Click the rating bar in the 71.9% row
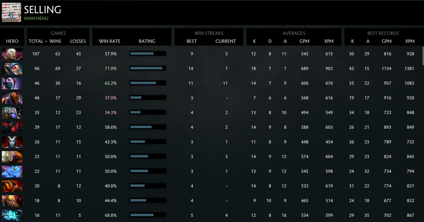This screenshot has width=424, height=222. (147, 68)
